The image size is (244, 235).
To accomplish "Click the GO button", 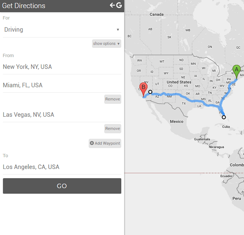I will pyautogui.click(x=62, y=186).
